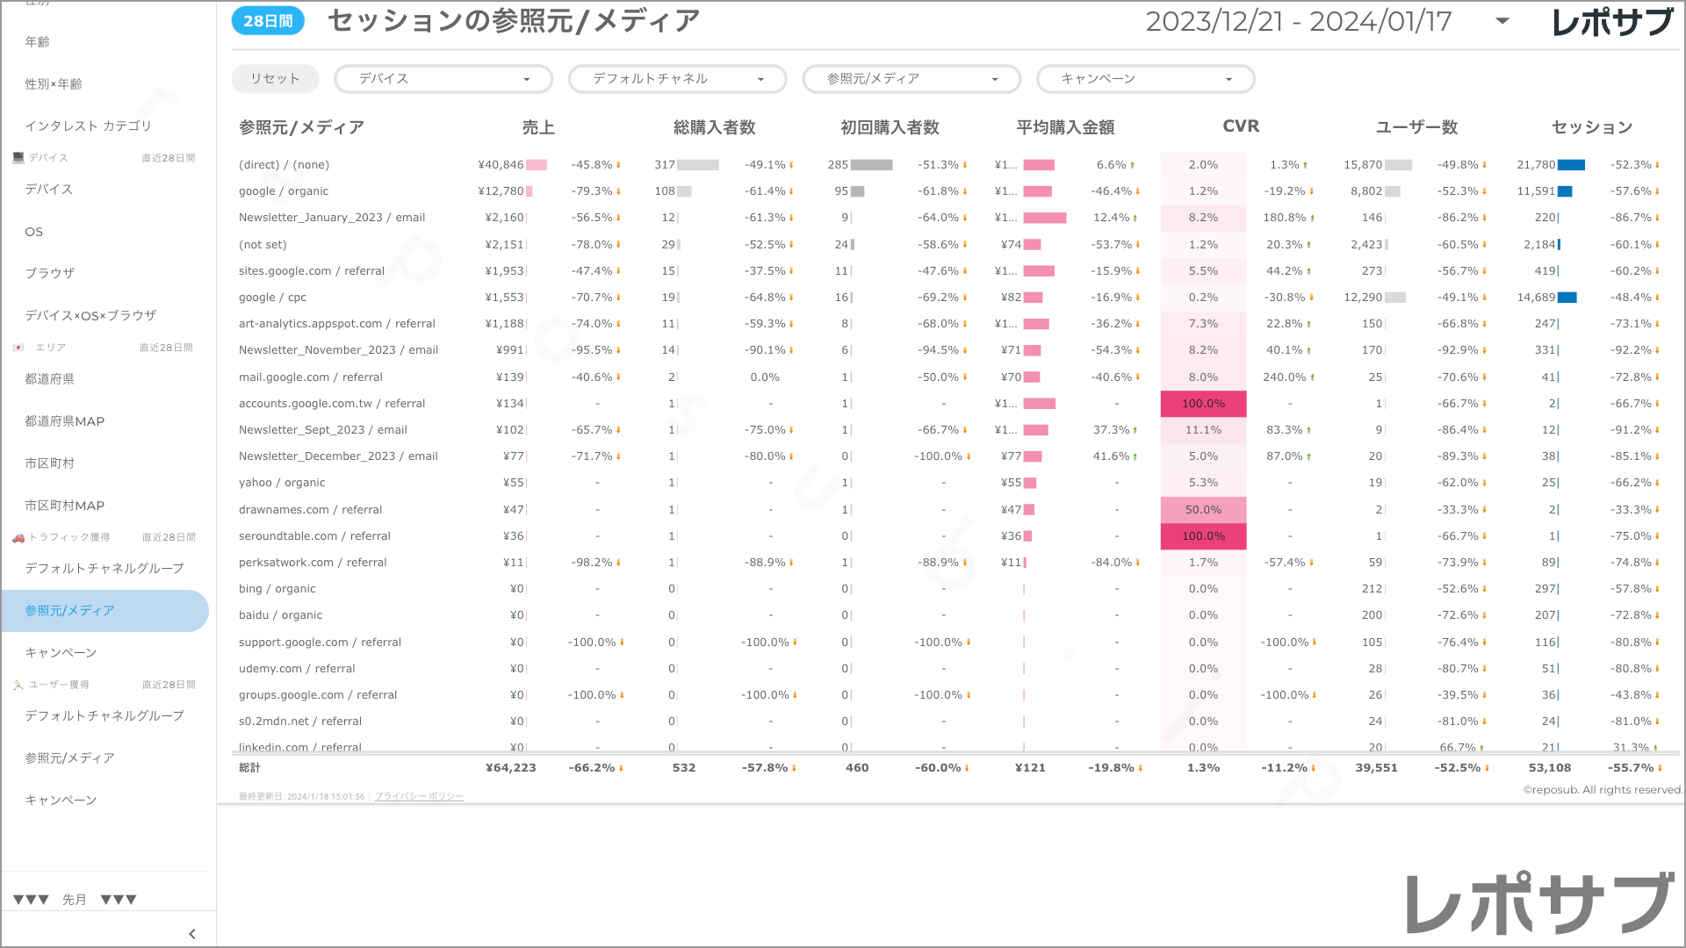The height and width of the screenshot is (948, 1686).
Task: Sort table by the 売上 column header
Action: (x=538, y=127)
